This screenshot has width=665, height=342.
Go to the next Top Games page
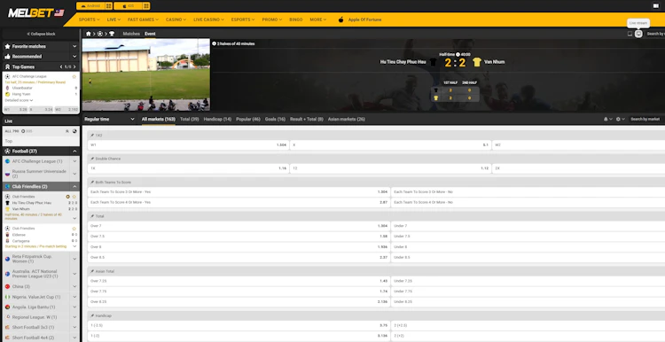click(x=74, y=67)
